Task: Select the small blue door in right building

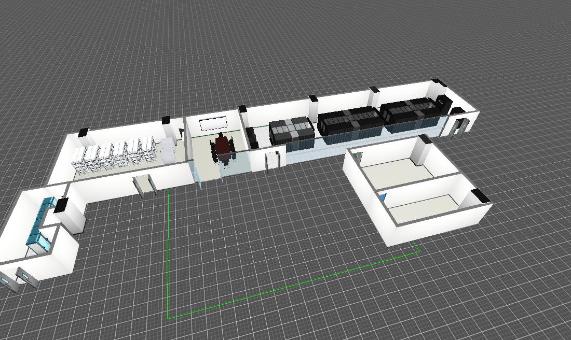Action: [x=383, y=197]
